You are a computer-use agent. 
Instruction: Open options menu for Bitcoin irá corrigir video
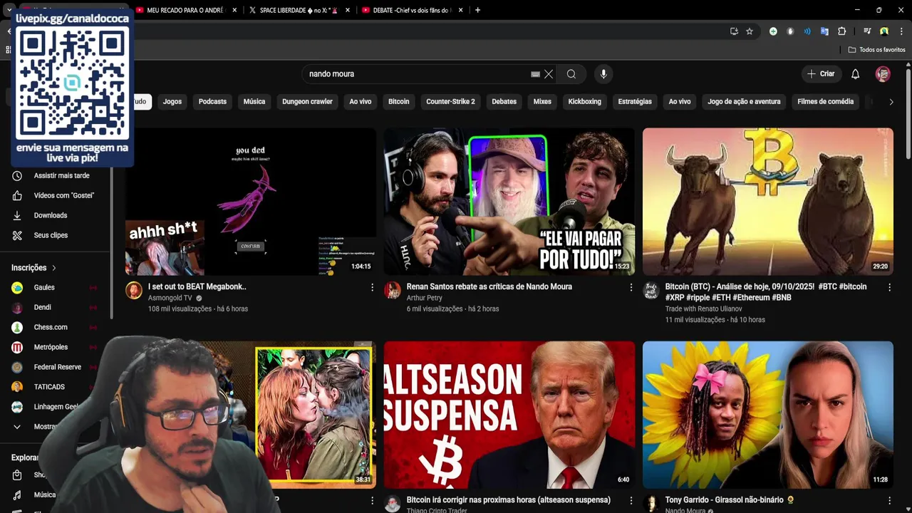[x=631, y=501]
